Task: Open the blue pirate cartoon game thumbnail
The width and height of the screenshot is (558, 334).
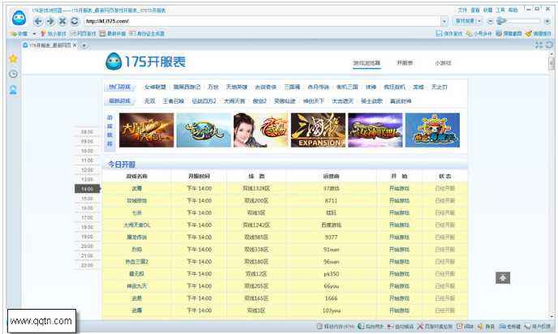Action: [432, 131]
